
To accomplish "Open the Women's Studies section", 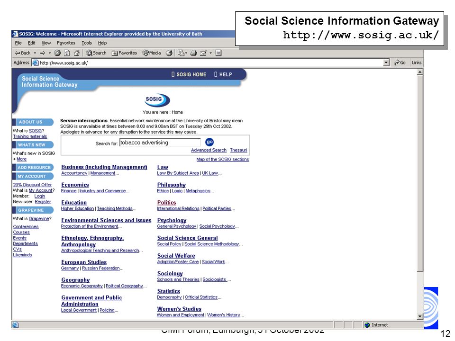I will pyautogui.click(x=179, y=309).
